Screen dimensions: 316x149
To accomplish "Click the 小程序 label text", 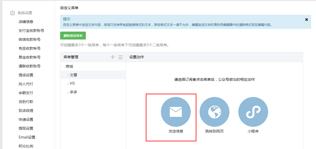I will [x=253, y=131].
